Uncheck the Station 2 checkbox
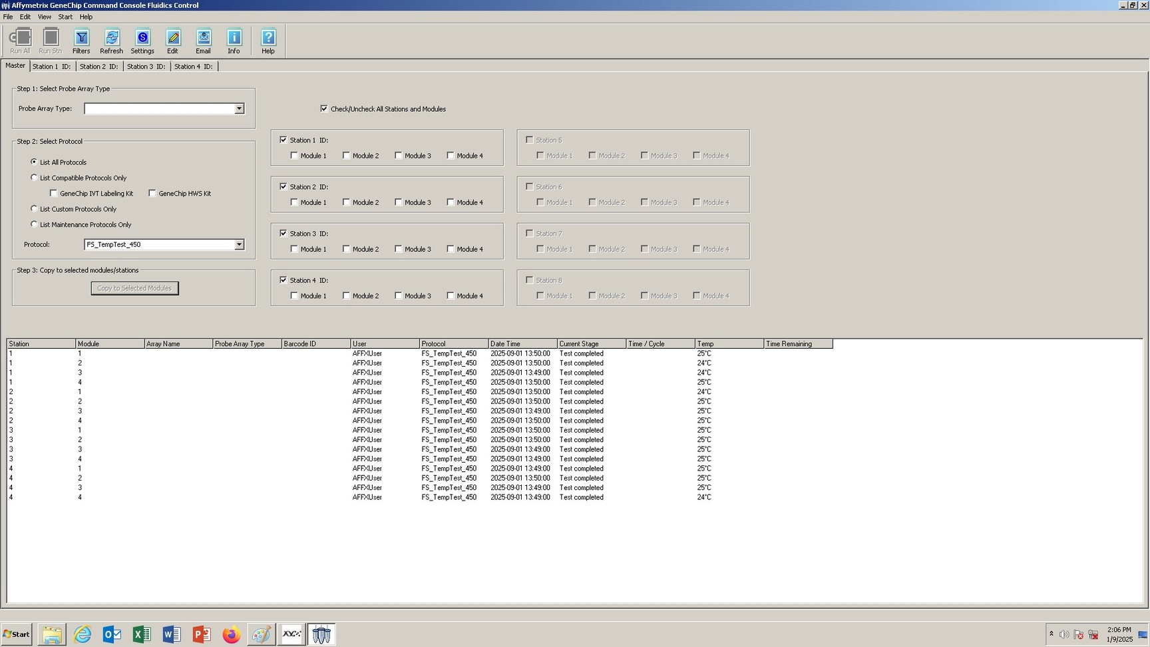The height and width of the screenshot is (647, 1150). 284,186
